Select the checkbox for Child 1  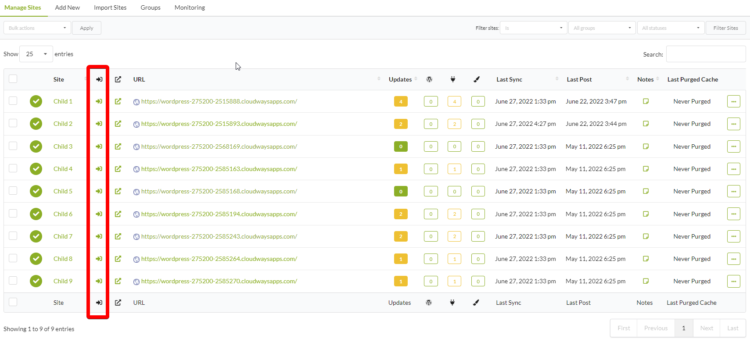(x=13, y=100)
